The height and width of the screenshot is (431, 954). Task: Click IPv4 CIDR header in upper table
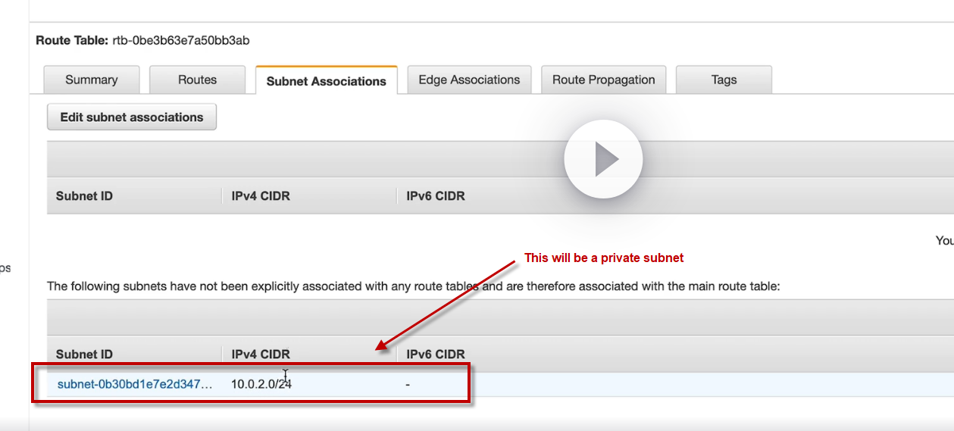(x=261, y=196)
